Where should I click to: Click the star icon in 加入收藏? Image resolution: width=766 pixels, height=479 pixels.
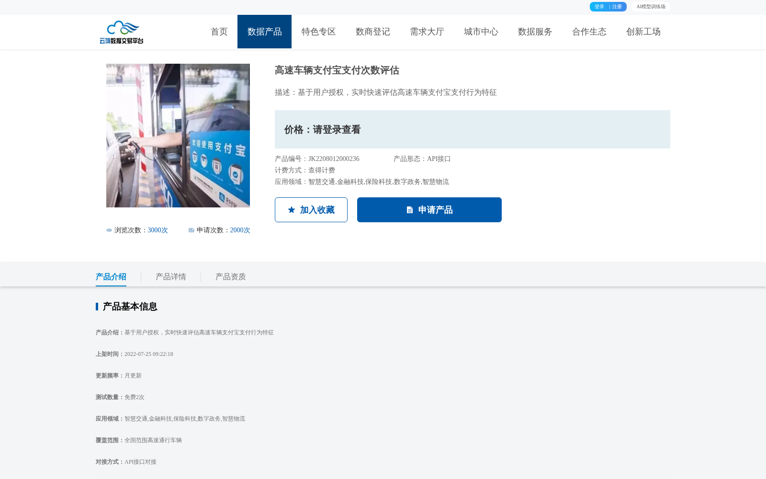(x=292, y=210)
